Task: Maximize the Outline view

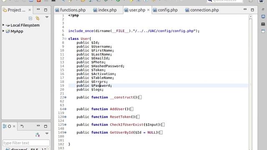Action: pyautogui.click(x=45, y=126)
